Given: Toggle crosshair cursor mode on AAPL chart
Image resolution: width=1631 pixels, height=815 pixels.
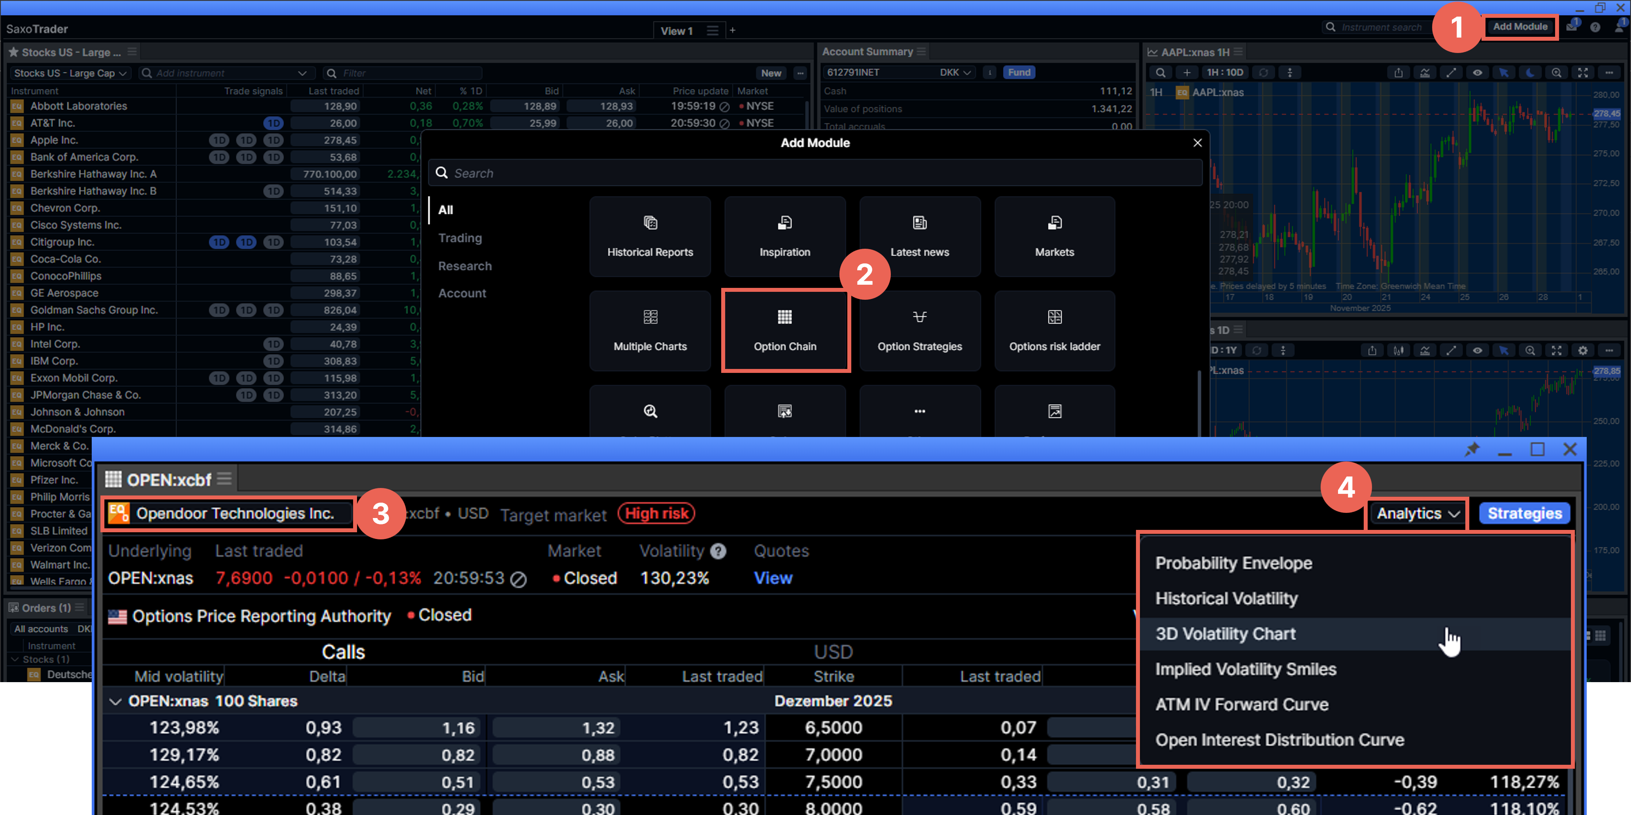Looking at the screenshot, I should point(1504,72).
